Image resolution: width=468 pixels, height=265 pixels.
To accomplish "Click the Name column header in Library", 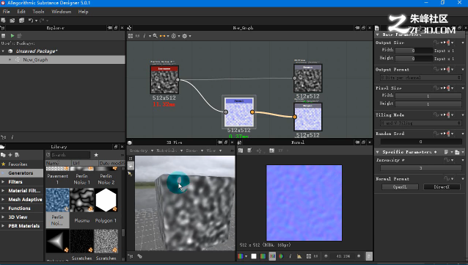I will [58, 163].
